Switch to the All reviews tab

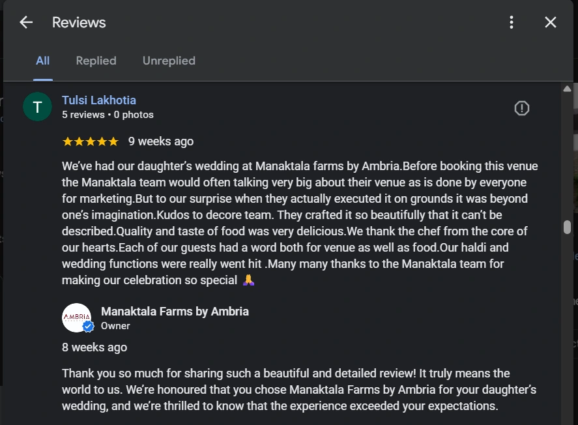click(42, 61)
